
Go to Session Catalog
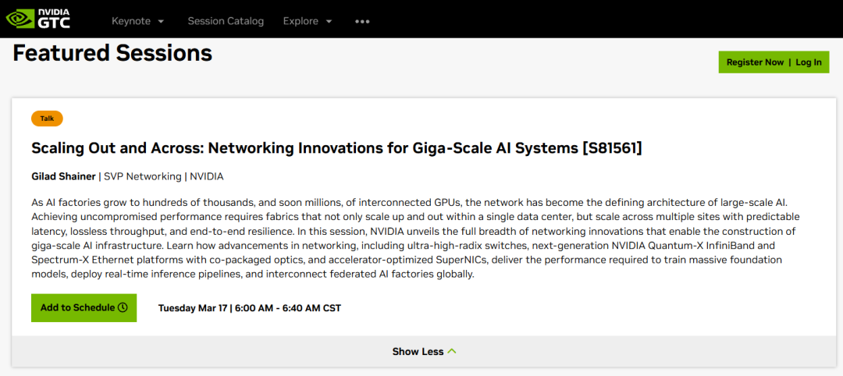pos(226,21)
